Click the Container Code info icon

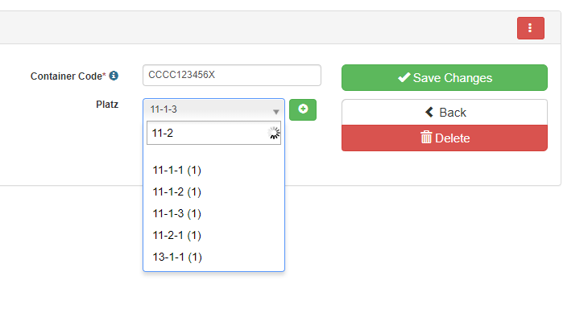tap(114, 76)
